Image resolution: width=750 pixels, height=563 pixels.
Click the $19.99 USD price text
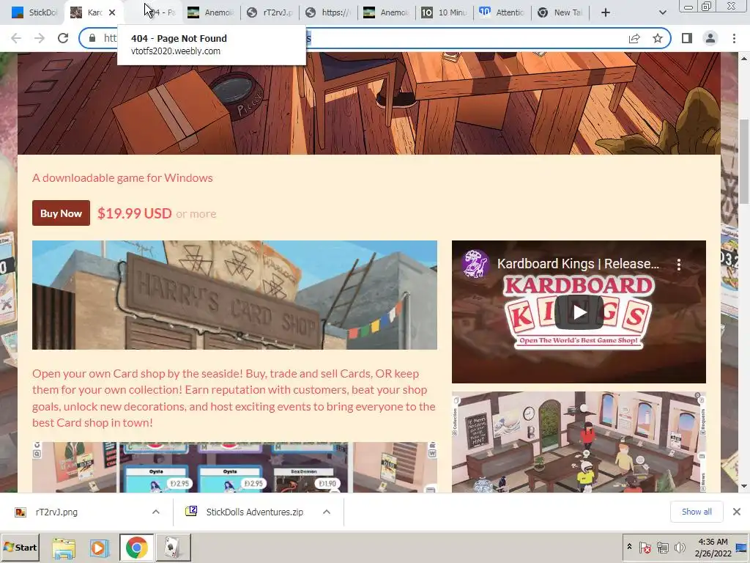(135, 213)
